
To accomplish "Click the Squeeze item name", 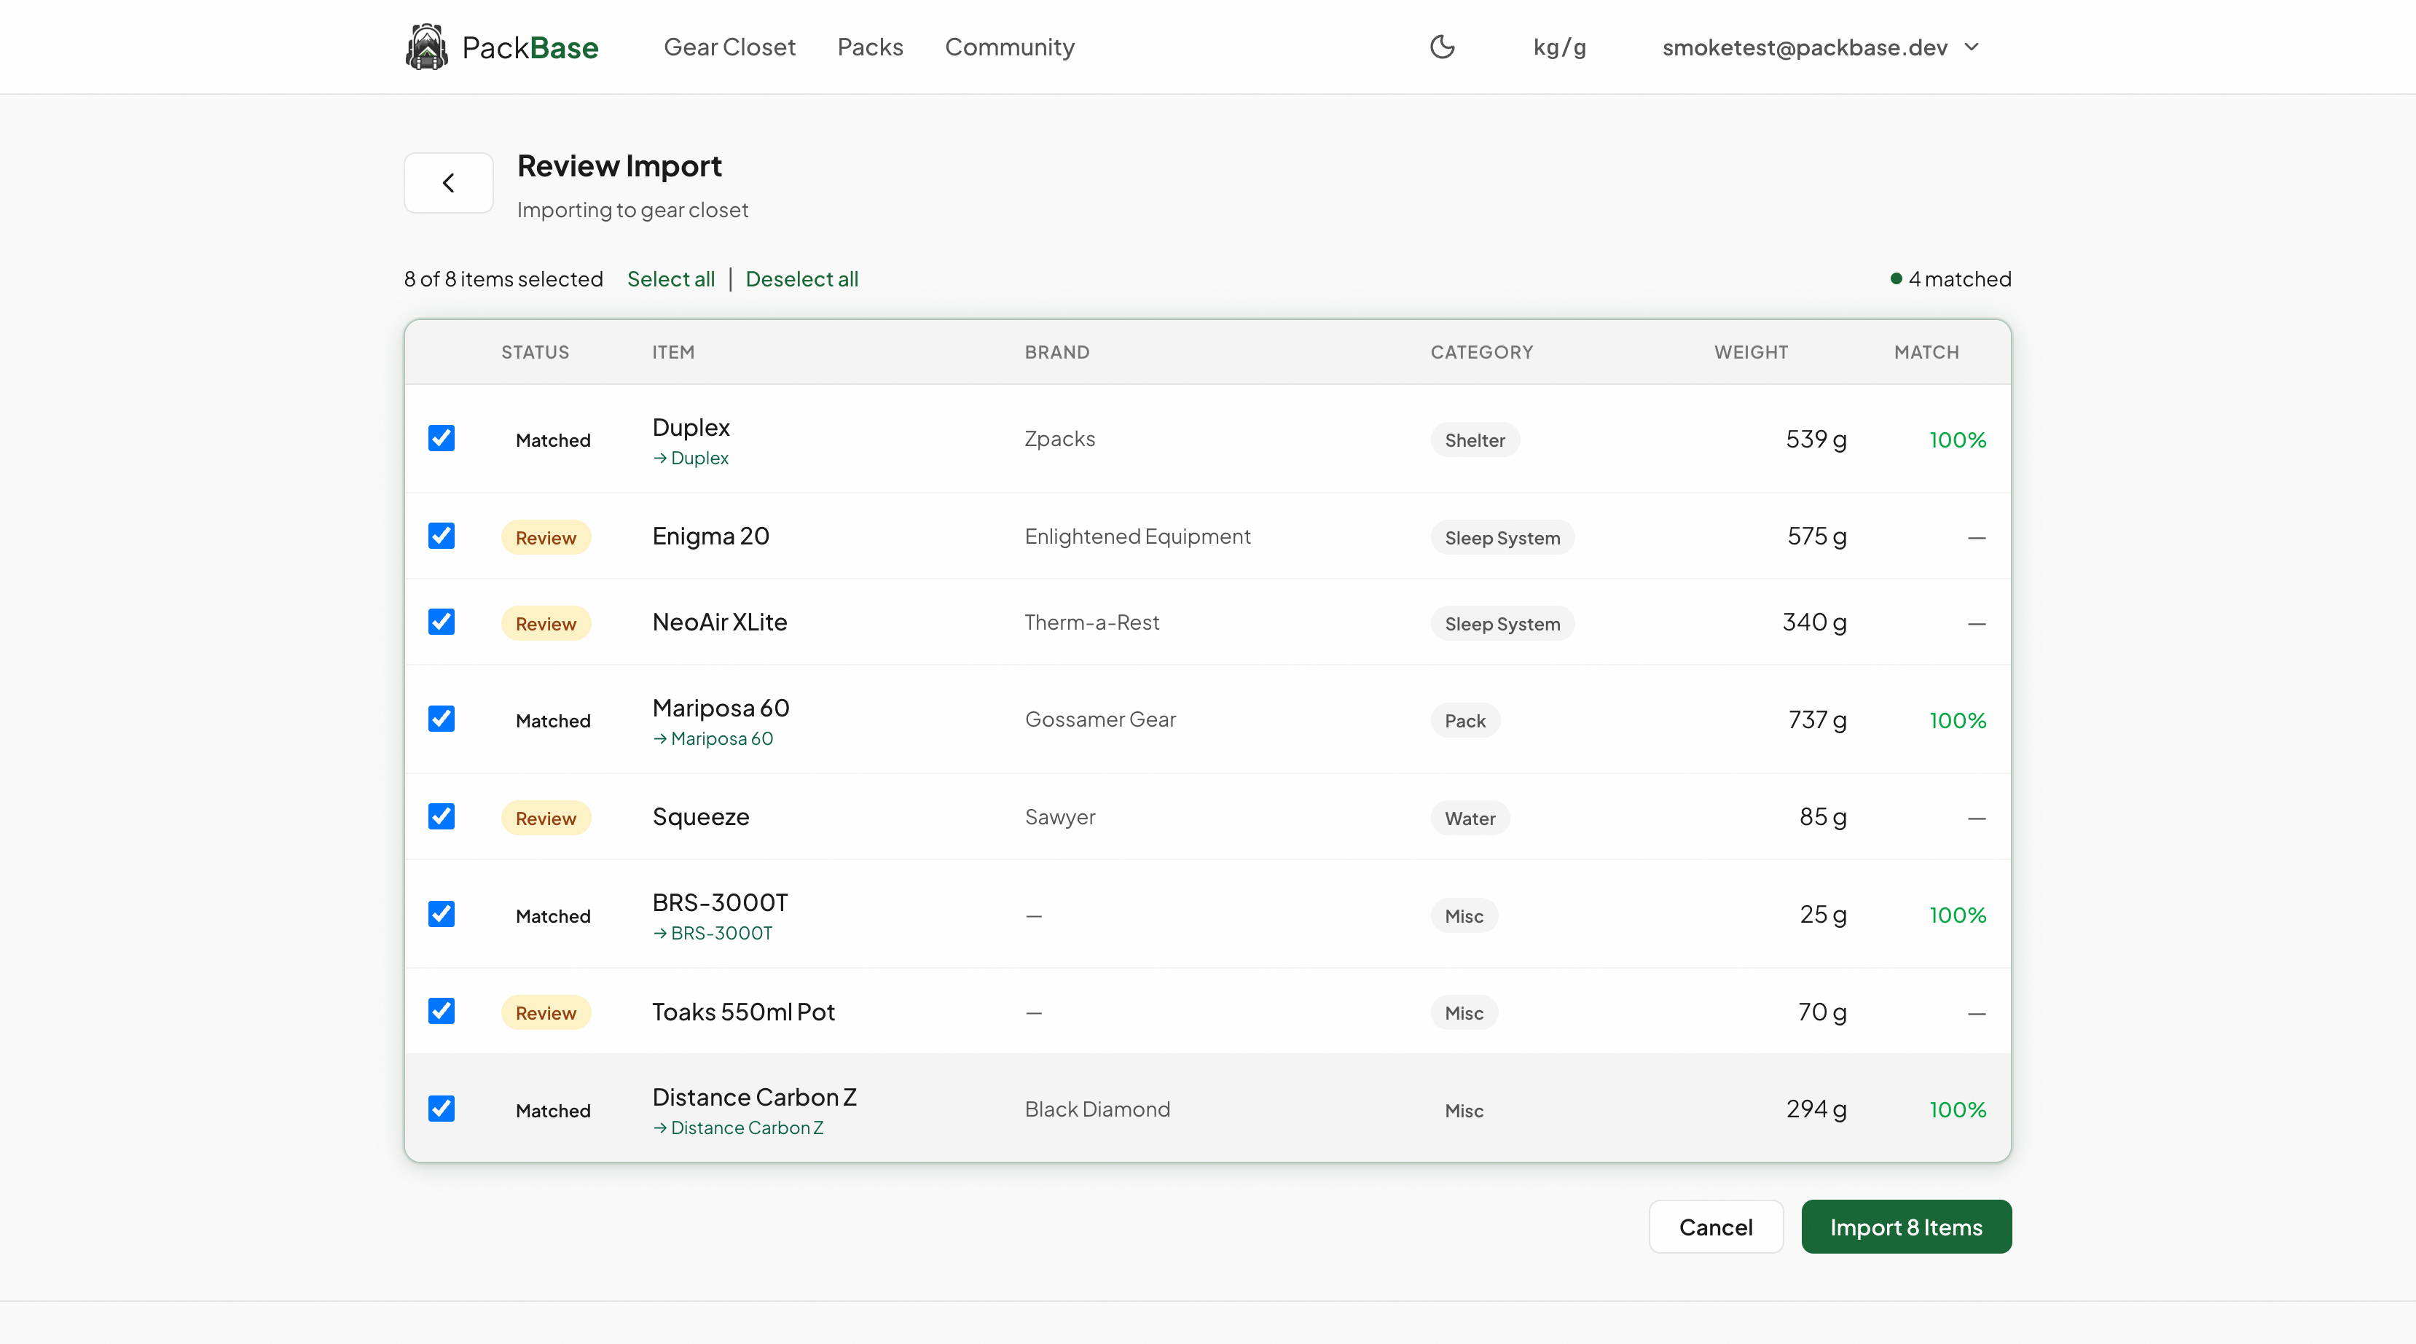I will (x=701, y=816).
